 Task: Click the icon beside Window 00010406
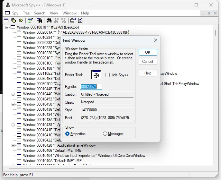[19, 150]
